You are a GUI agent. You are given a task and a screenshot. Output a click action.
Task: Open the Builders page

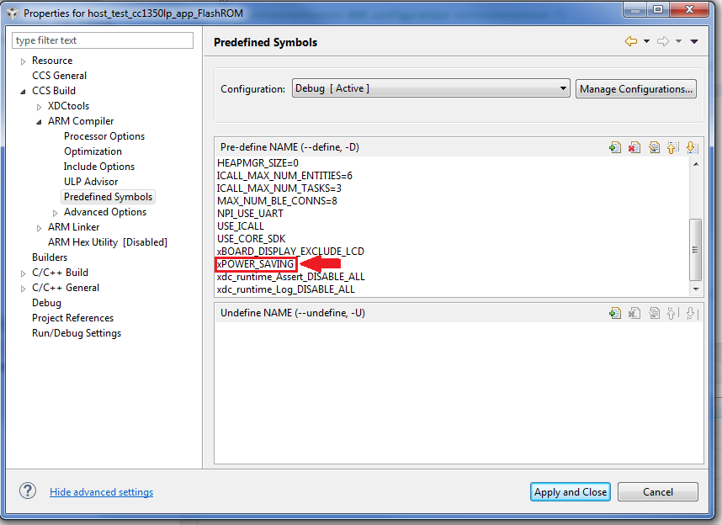point(50,257)
